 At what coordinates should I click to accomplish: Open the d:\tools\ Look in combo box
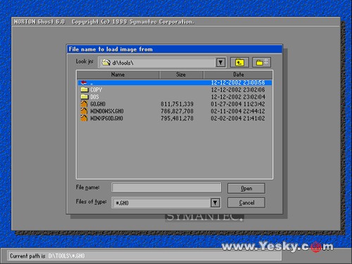pos(162,63)
